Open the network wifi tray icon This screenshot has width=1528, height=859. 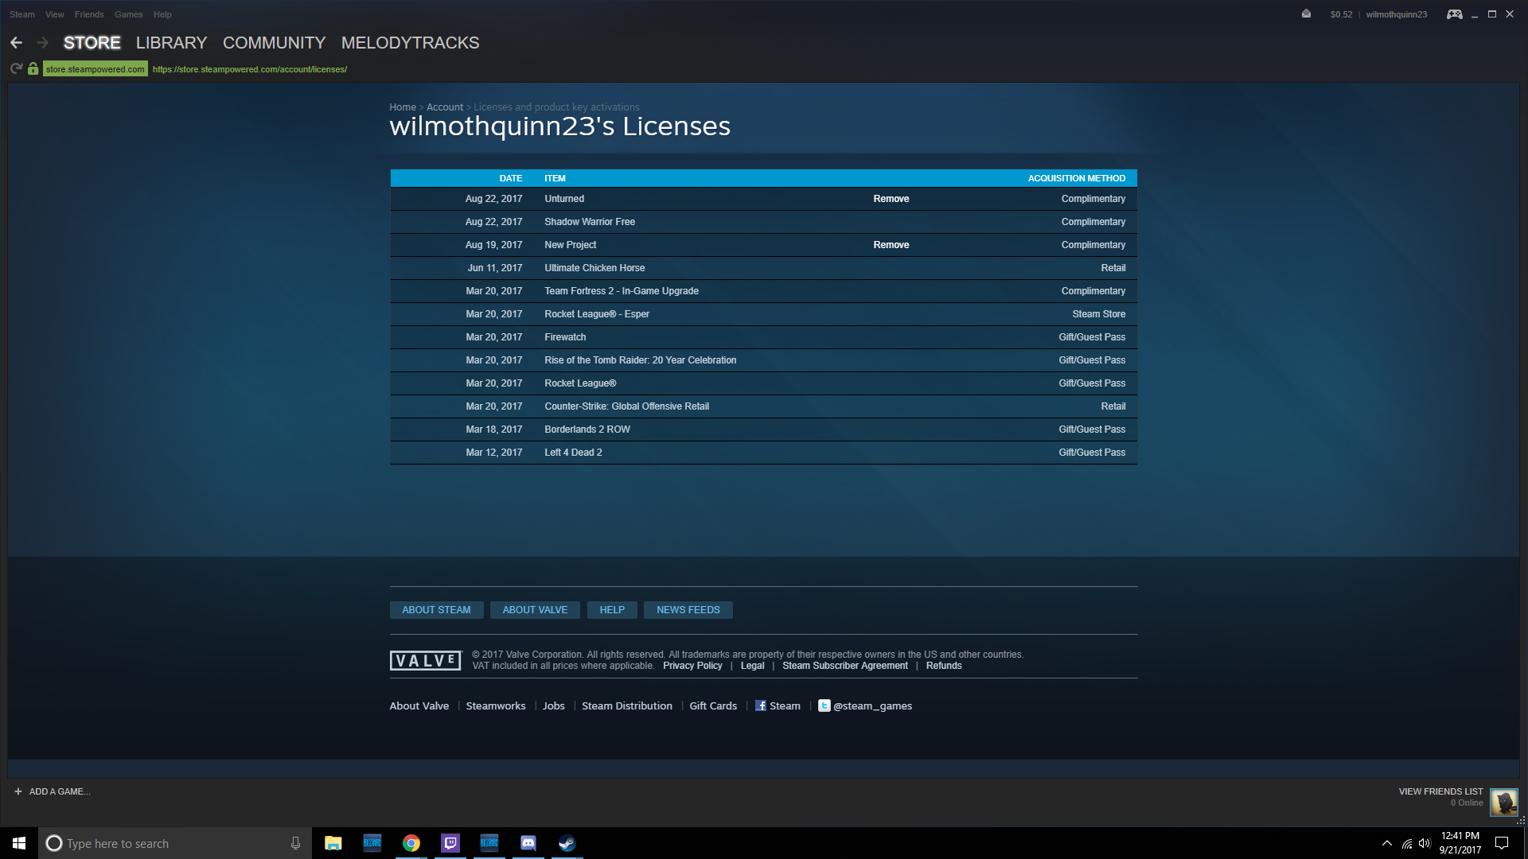coord(1406,843)
